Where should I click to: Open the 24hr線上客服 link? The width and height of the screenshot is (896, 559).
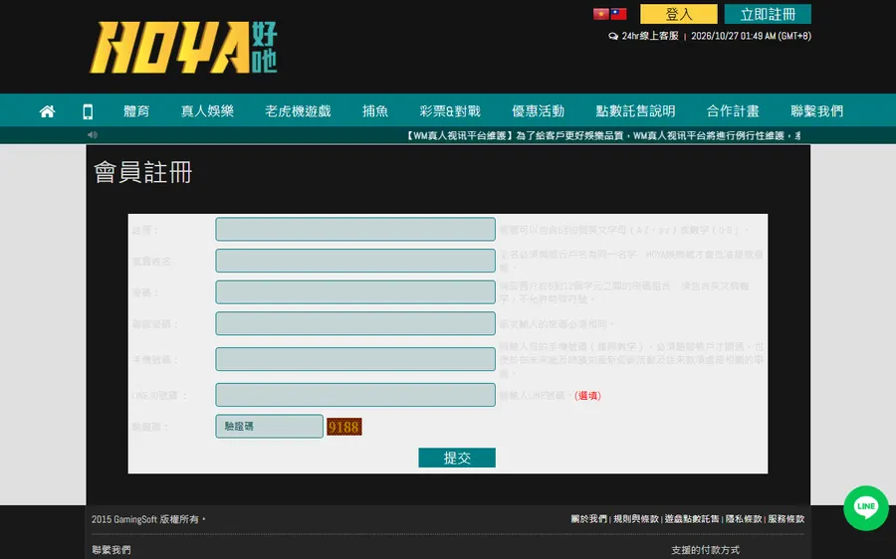coord(650,36)
